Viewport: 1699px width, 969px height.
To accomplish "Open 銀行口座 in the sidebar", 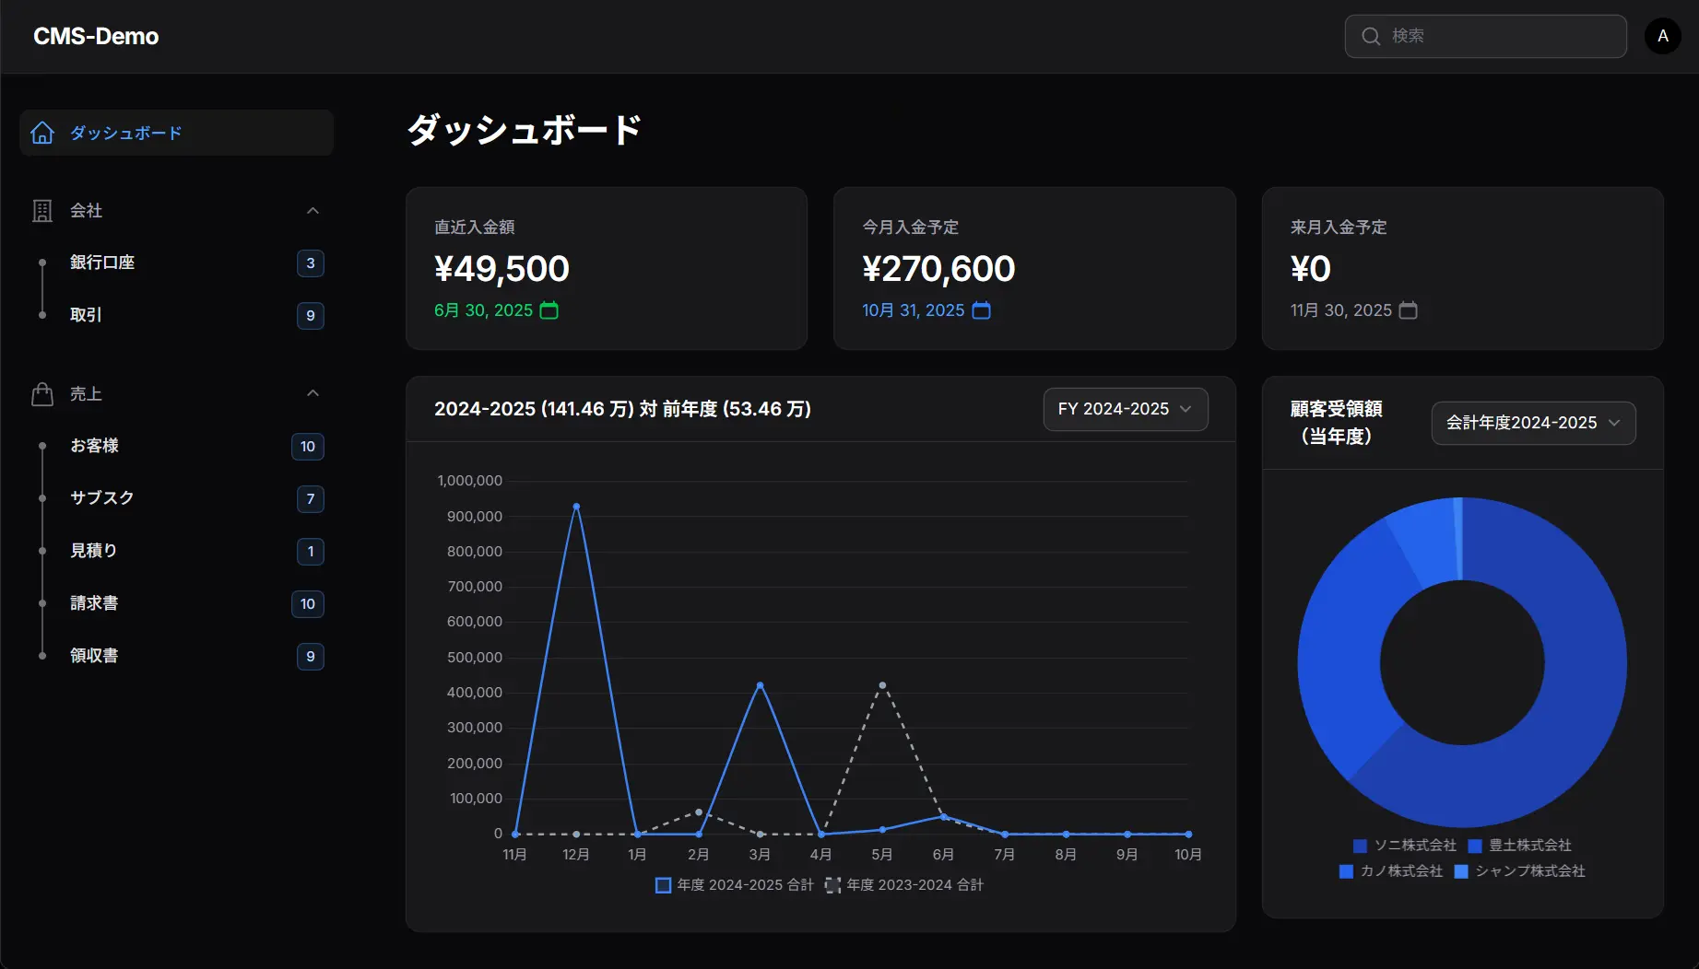I will [x=102, y=263].
